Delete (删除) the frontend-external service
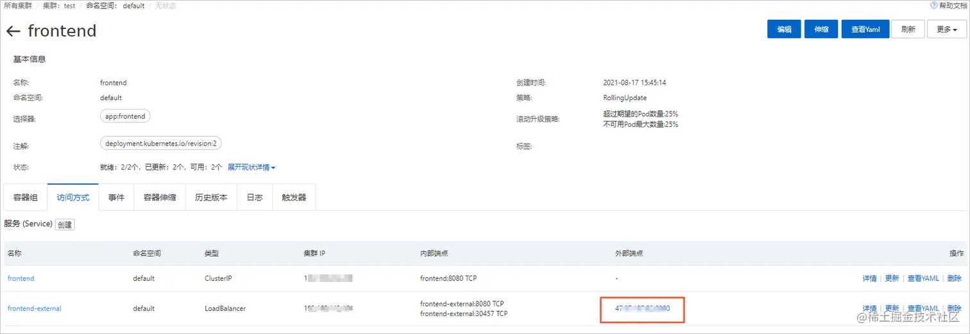Screen dimensions: 970x334 [954, 308]
